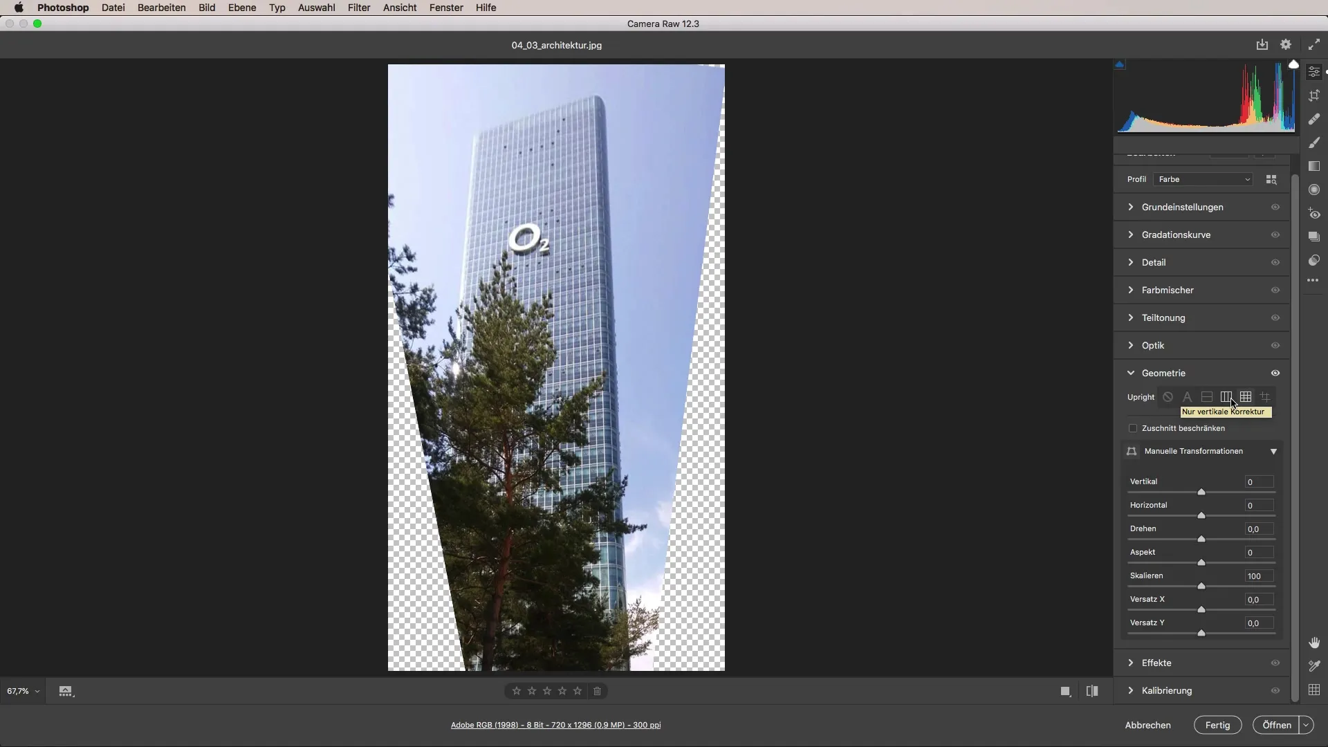This screenshot has width=1328, height=747.
Task: Switch to before/after view icon
Action: [1092, 691]
